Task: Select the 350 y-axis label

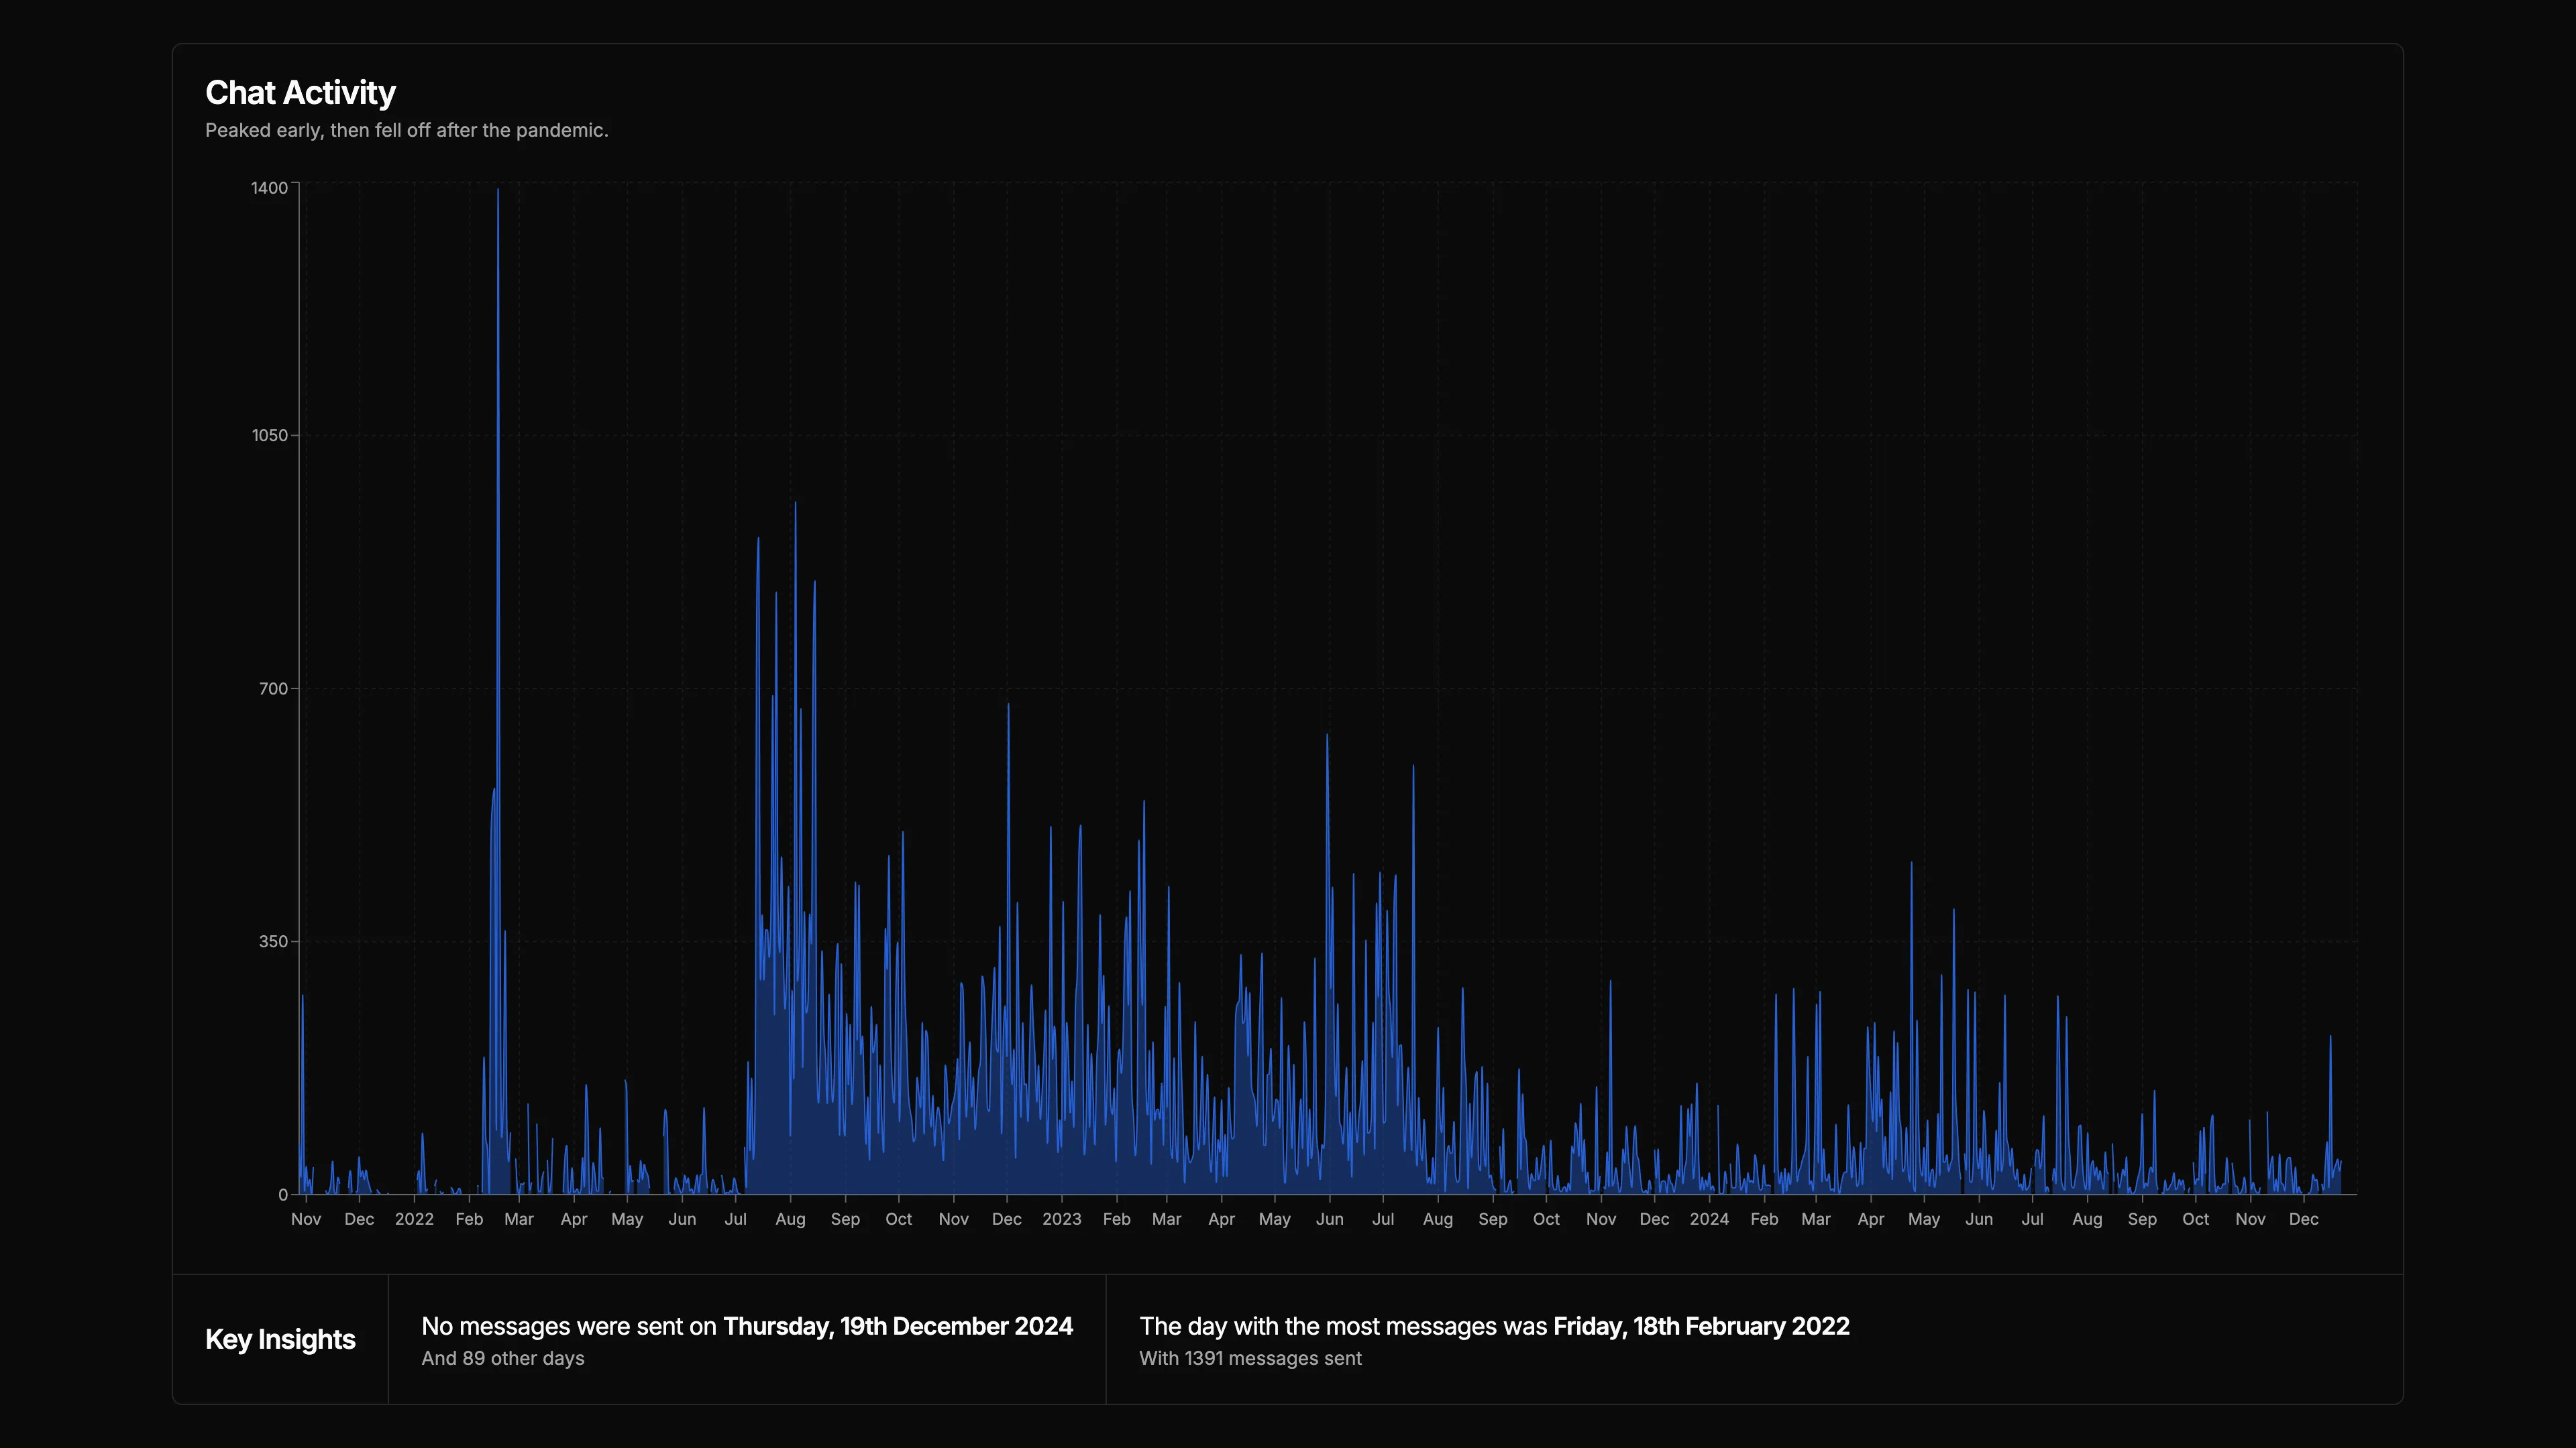Action: 273,939
